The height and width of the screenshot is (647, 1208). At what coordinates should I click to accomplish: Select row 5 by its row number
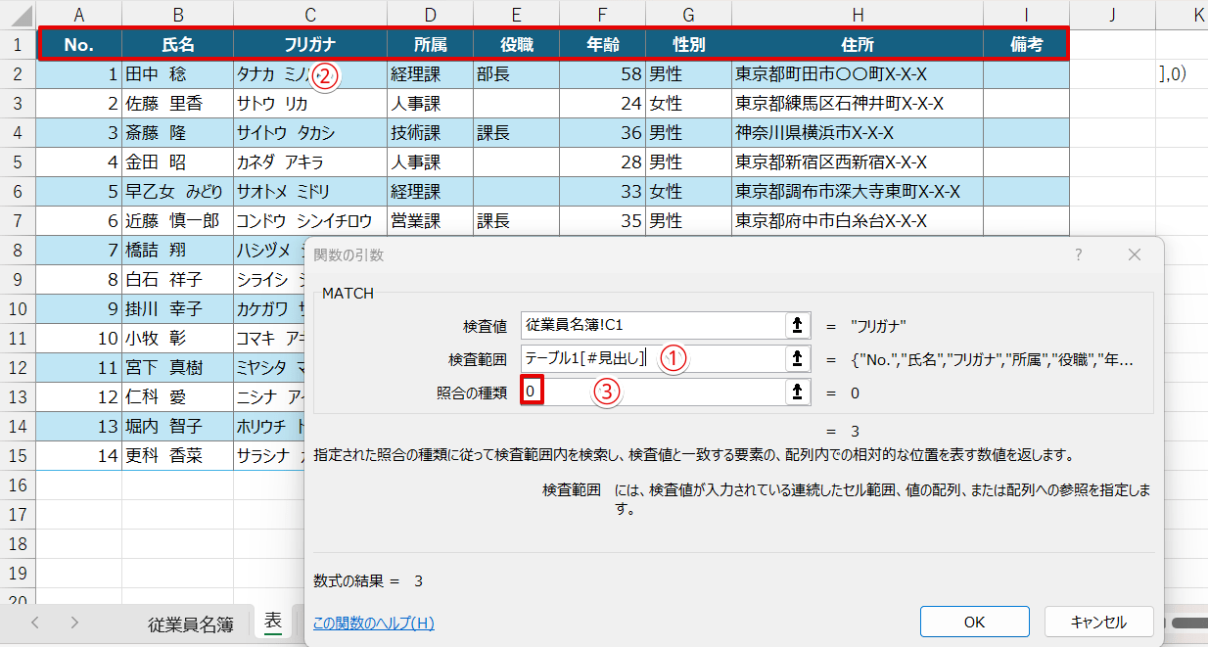click(17, 162)
